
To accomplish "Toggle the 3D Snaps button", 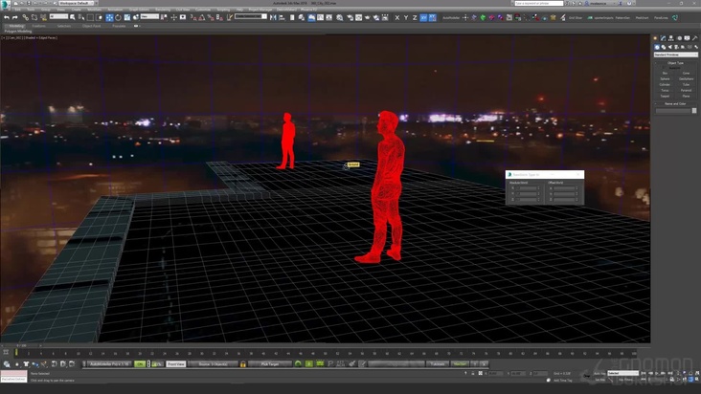I will [x=193, y=17].
